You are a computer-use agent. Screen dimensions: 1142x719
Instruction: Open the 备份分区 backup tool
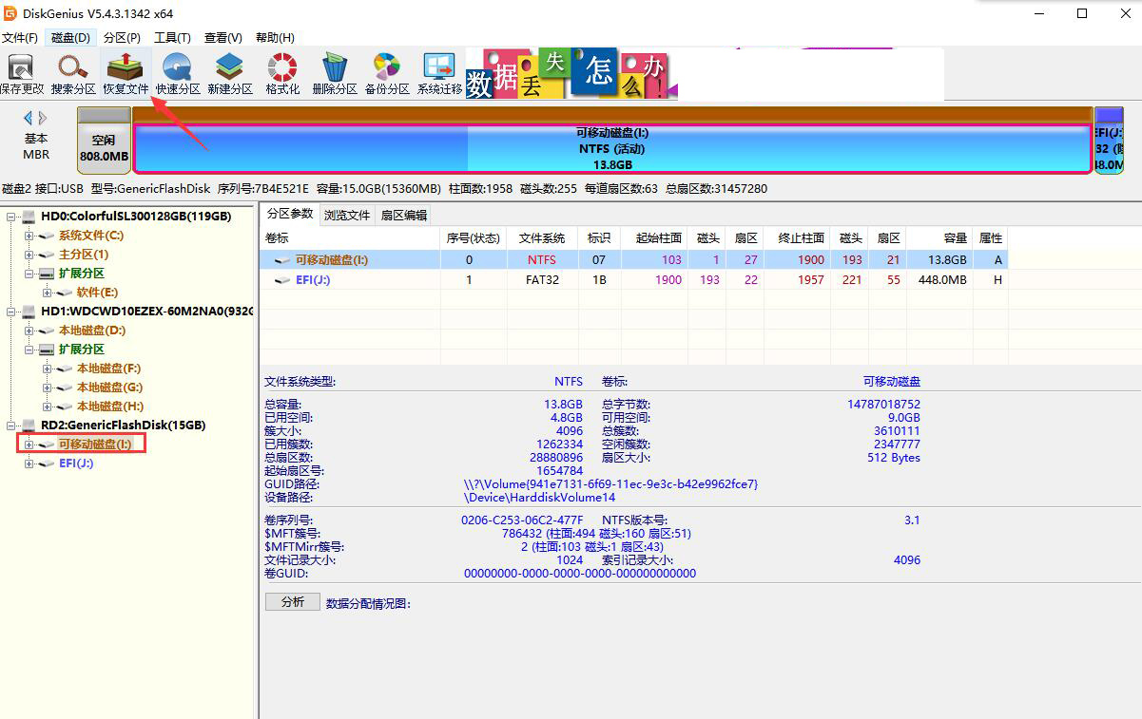coord(386,71)
